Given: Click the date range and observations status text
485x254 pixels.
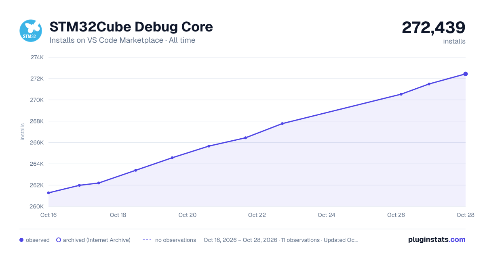Looking at the screenshot, I should tap(281, 240).
